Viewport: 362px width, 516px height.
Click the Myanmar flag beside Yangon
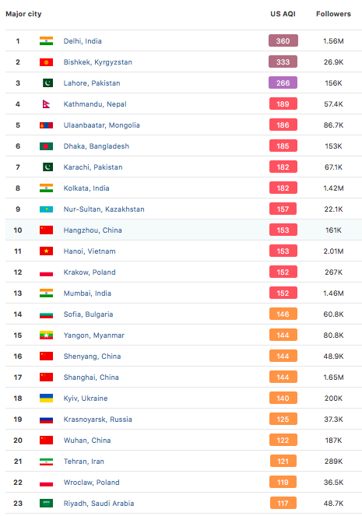[46, 335]
